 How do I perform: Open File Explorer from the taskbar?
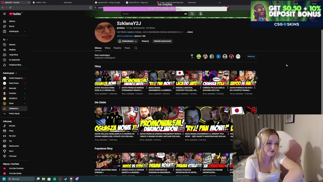coord(43,179)
